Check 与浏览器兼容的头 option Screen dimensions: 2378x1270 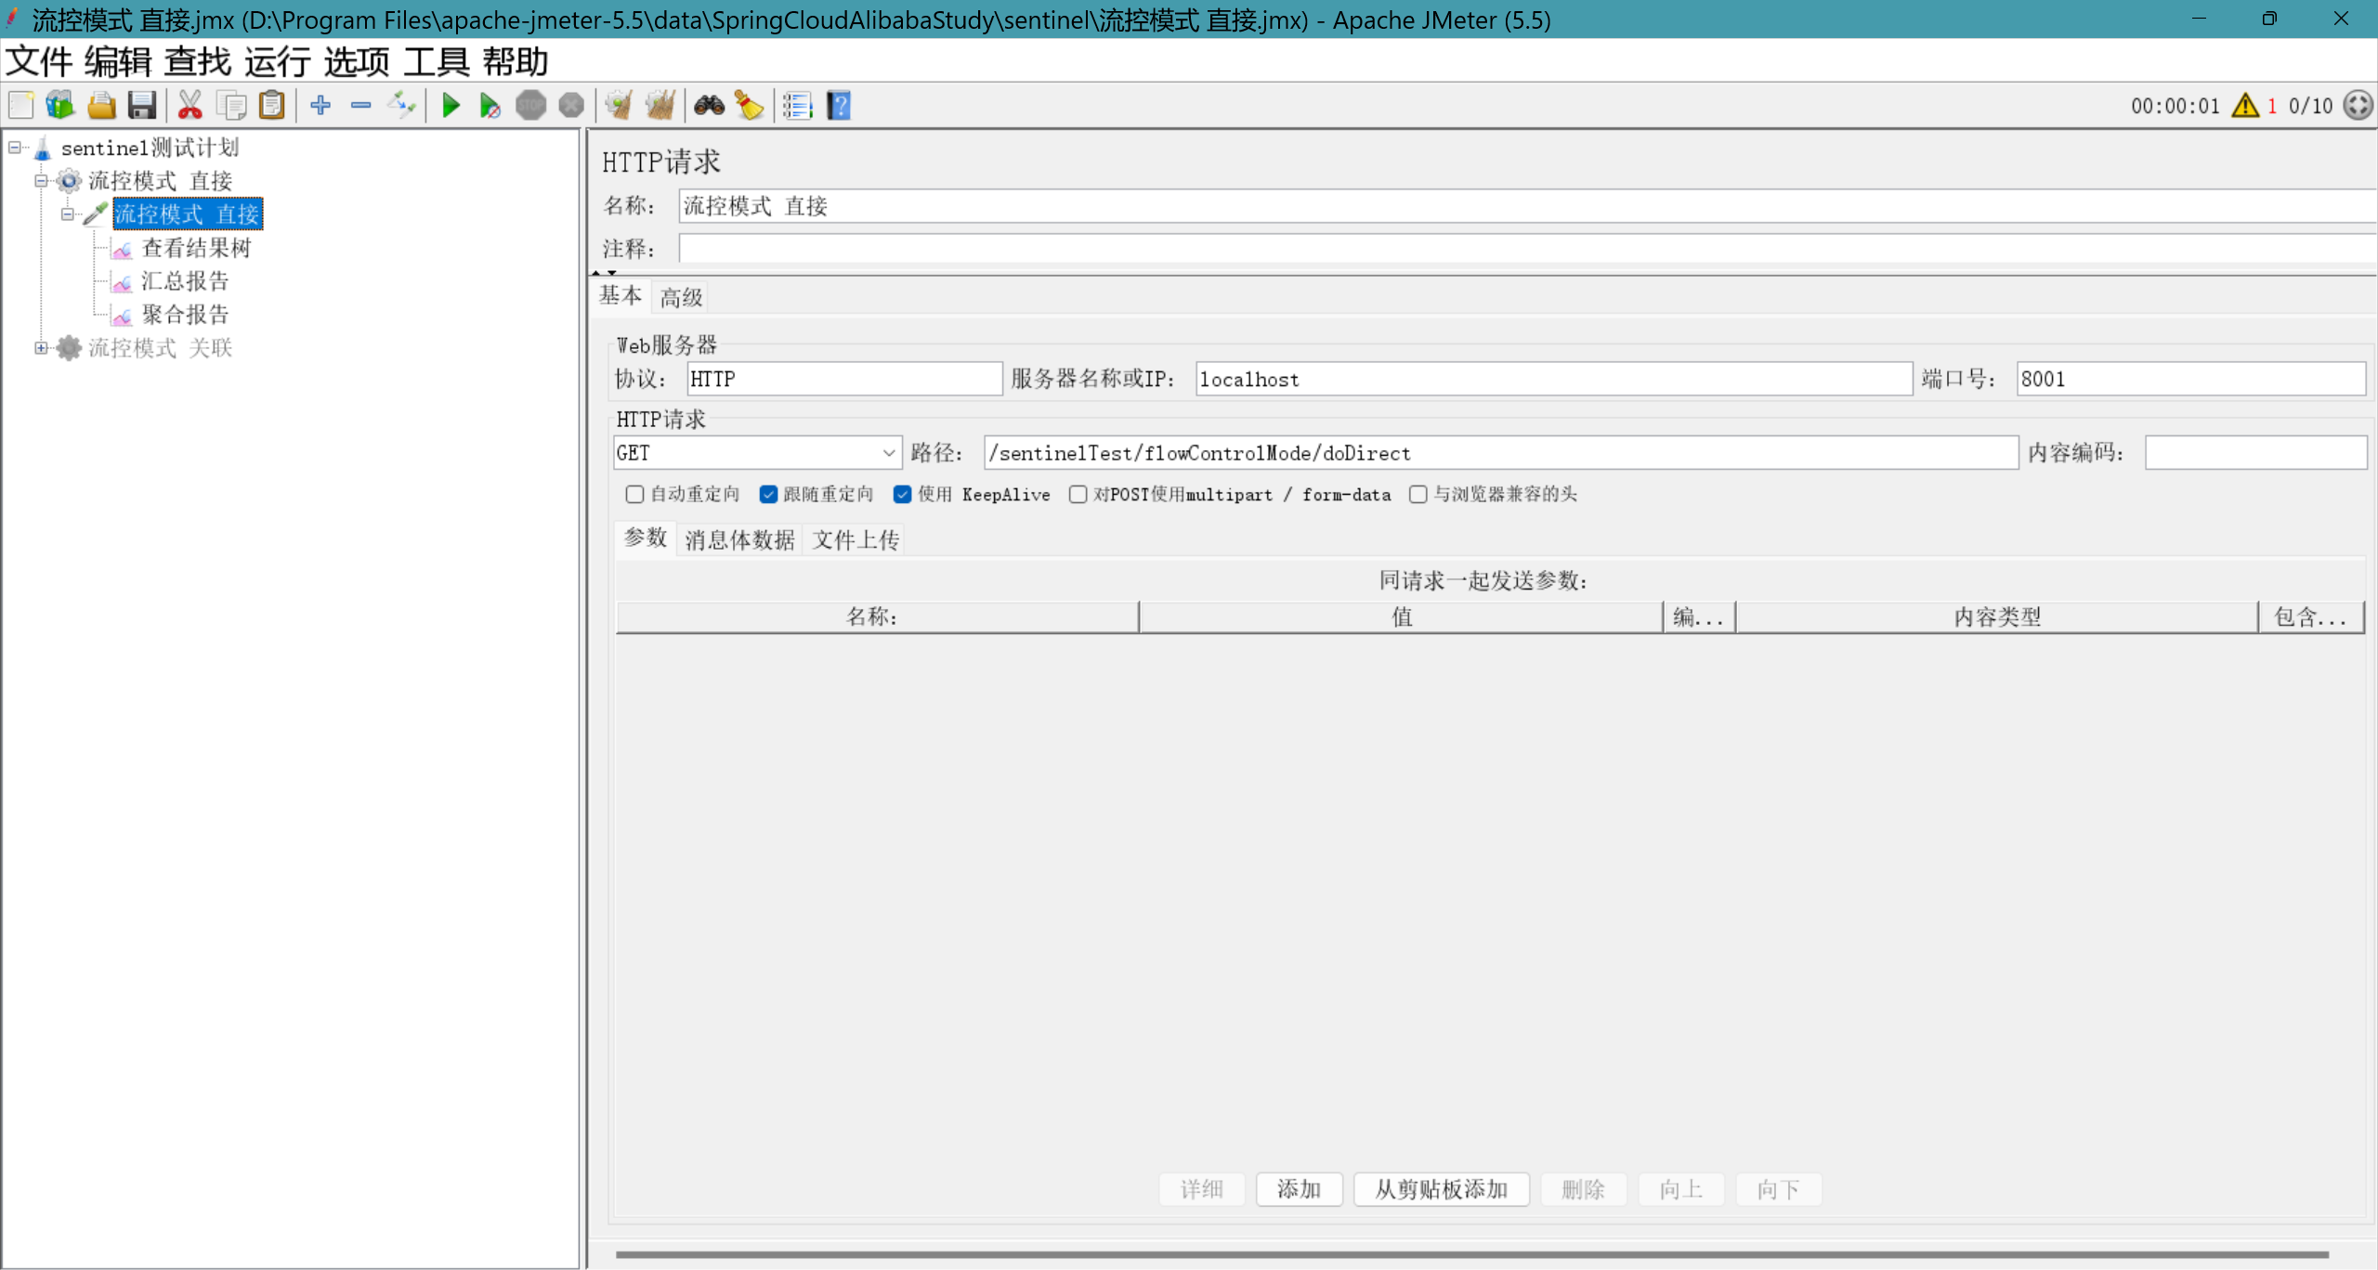pyautogui.click(x=1417, y=494)
